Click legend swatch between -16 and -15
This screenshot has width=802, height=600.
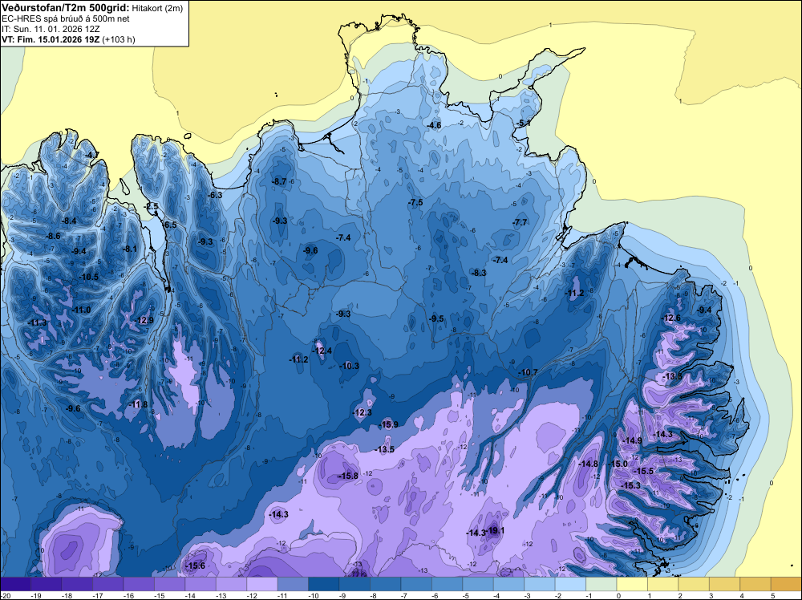139,584
